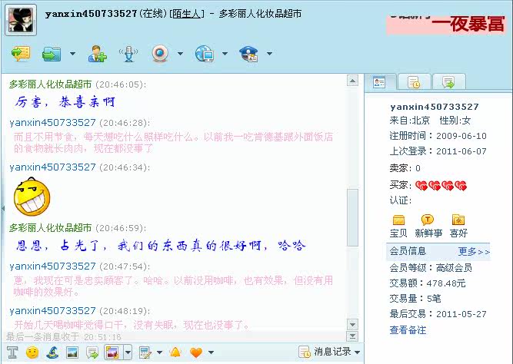The image size is (513, 364).
Task: Open the 新鲜事 news icon
Action: click(x=428, y=220)
